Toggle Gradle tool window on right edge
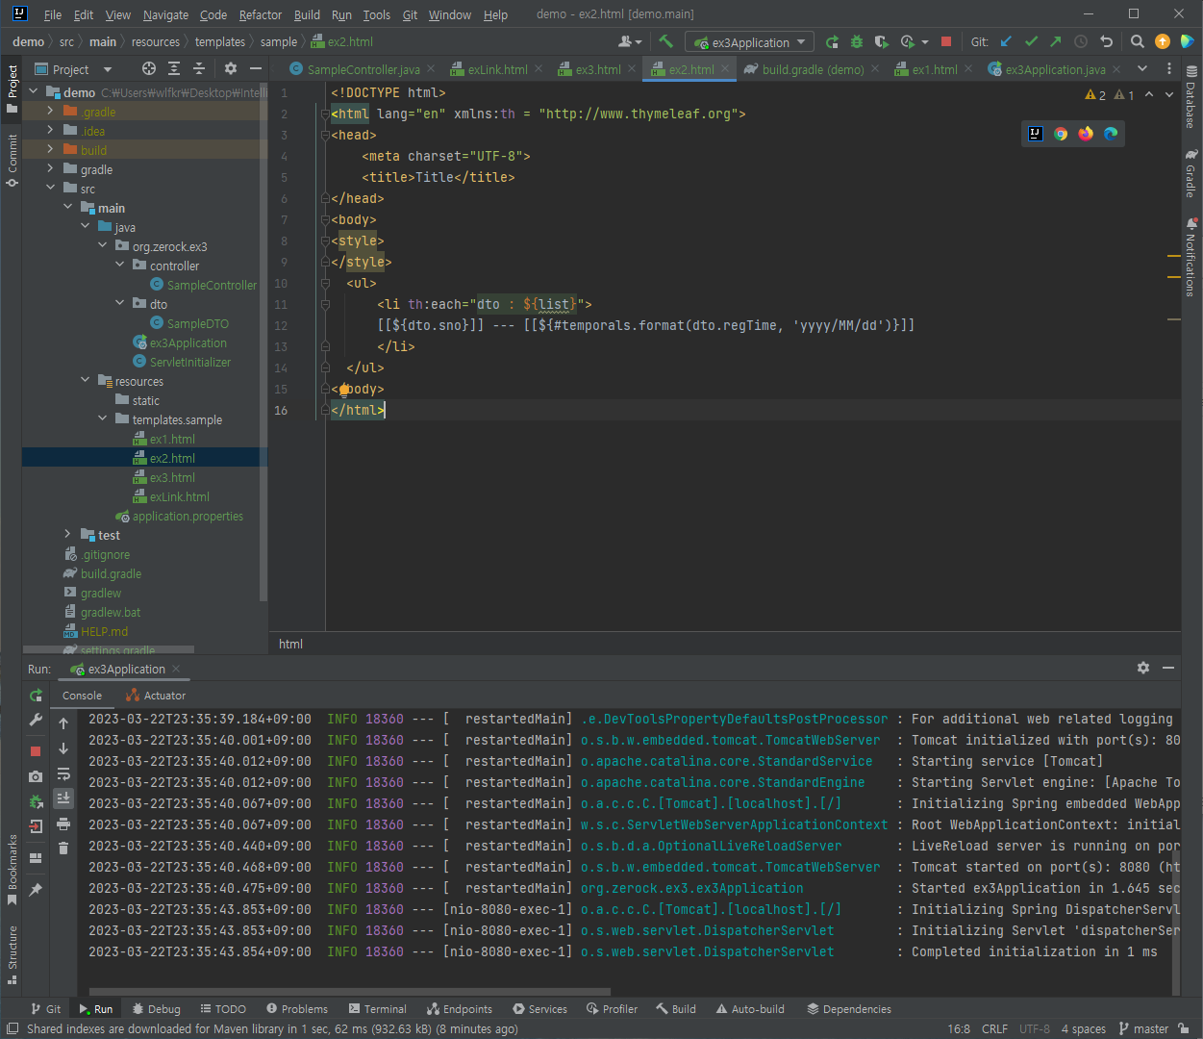Screen dimensions: 1203x1039 click(x=1191, y=173)
